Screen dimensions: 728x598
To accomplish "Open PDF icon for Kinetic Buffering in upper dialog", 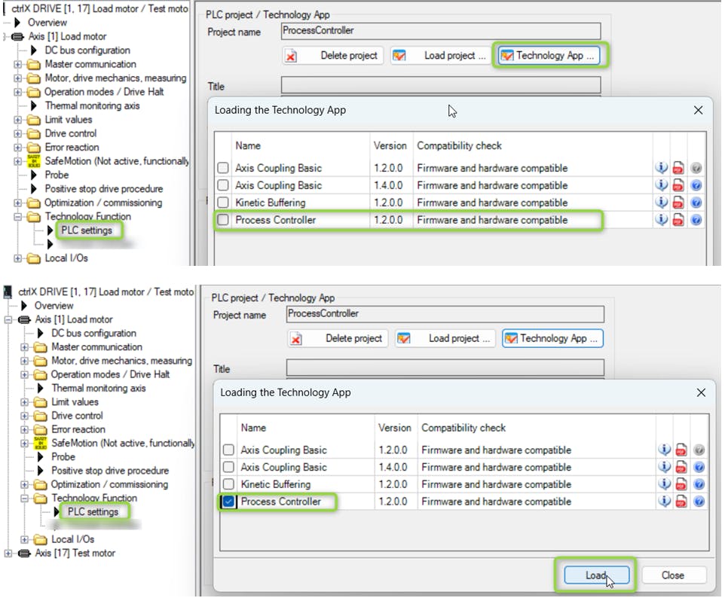I will (678, 203).
